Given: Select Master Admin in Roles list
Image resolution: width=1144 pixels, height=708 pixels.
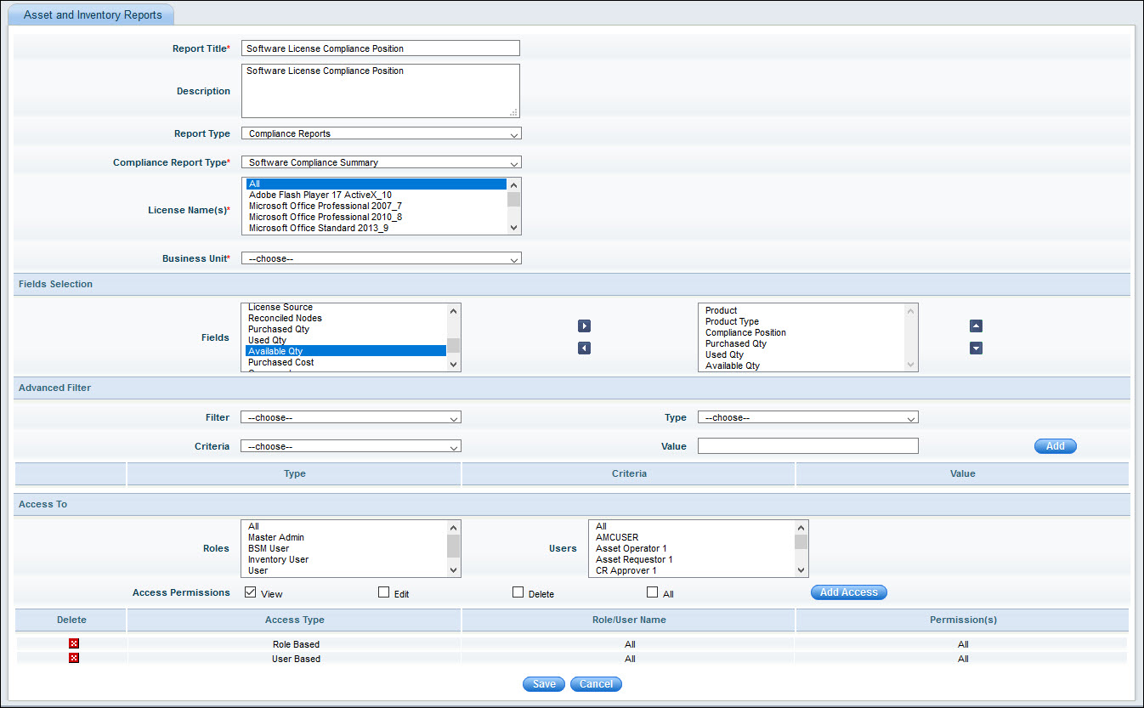Looking at the screenshot, I should coord(276,537).
